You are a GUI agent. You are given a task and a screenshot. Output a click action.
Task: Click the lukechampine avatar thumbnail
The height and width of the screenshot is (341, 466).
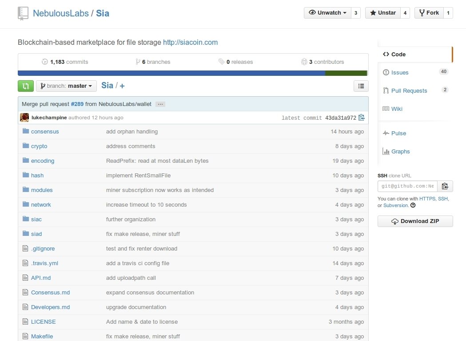coord(24,118)
